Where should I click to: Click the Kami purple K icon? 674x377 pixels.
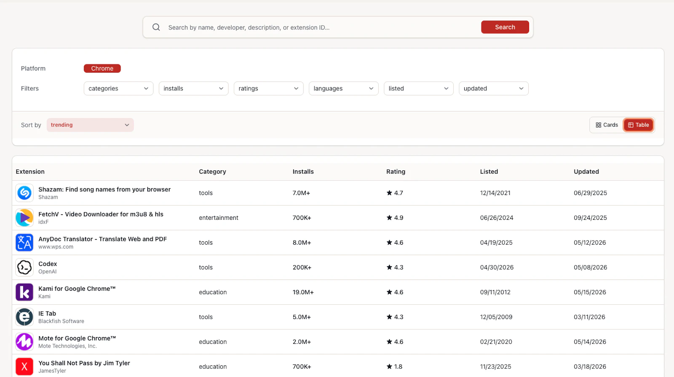[x=24, y=292]
